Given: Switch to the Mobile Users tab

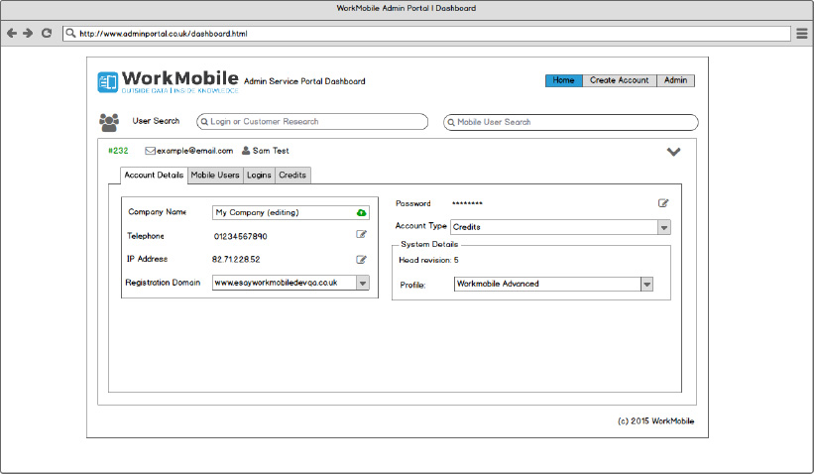Looking at the screenshot, I should [215, 176].
